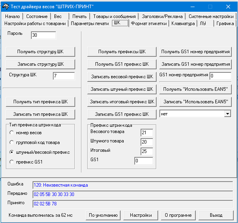Focus the GS1 prefix input field
Screen dimensions: 238x223
(144, 161)
